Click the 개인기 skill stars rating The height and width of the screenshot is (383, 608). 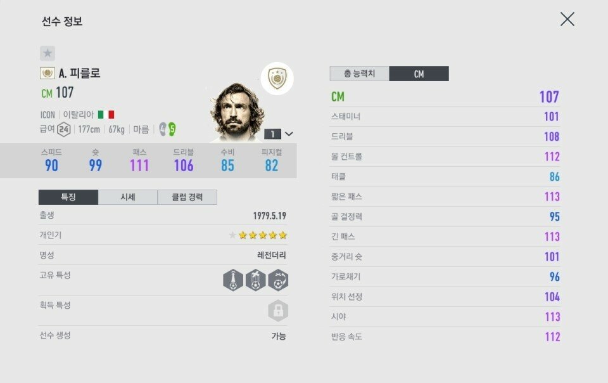258,235
